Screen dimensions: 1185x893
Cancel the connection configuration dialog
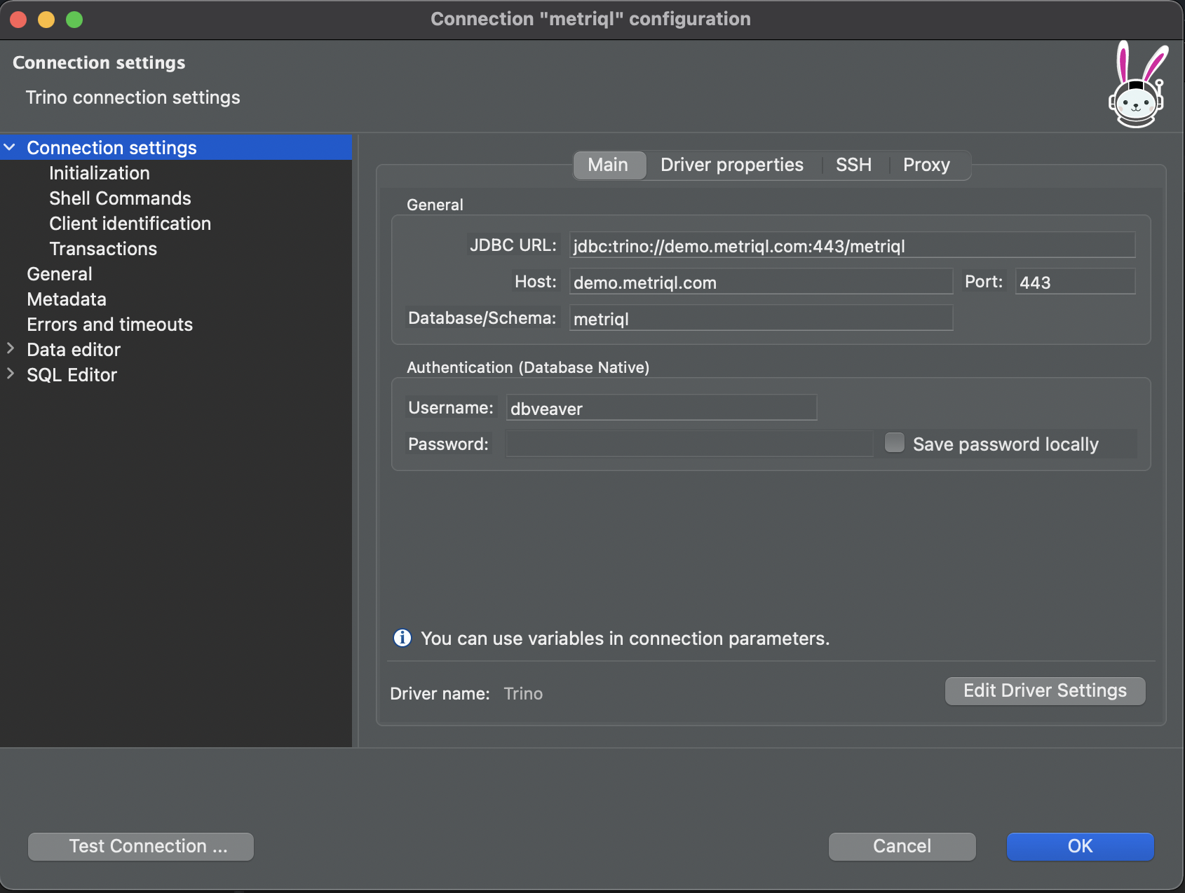(x=901, y=846)
